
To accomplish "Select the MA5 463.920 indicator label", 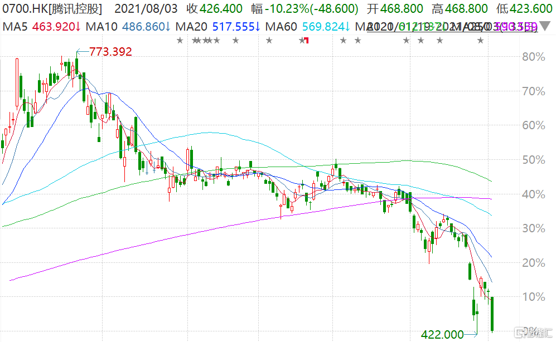I will (41, 27).
